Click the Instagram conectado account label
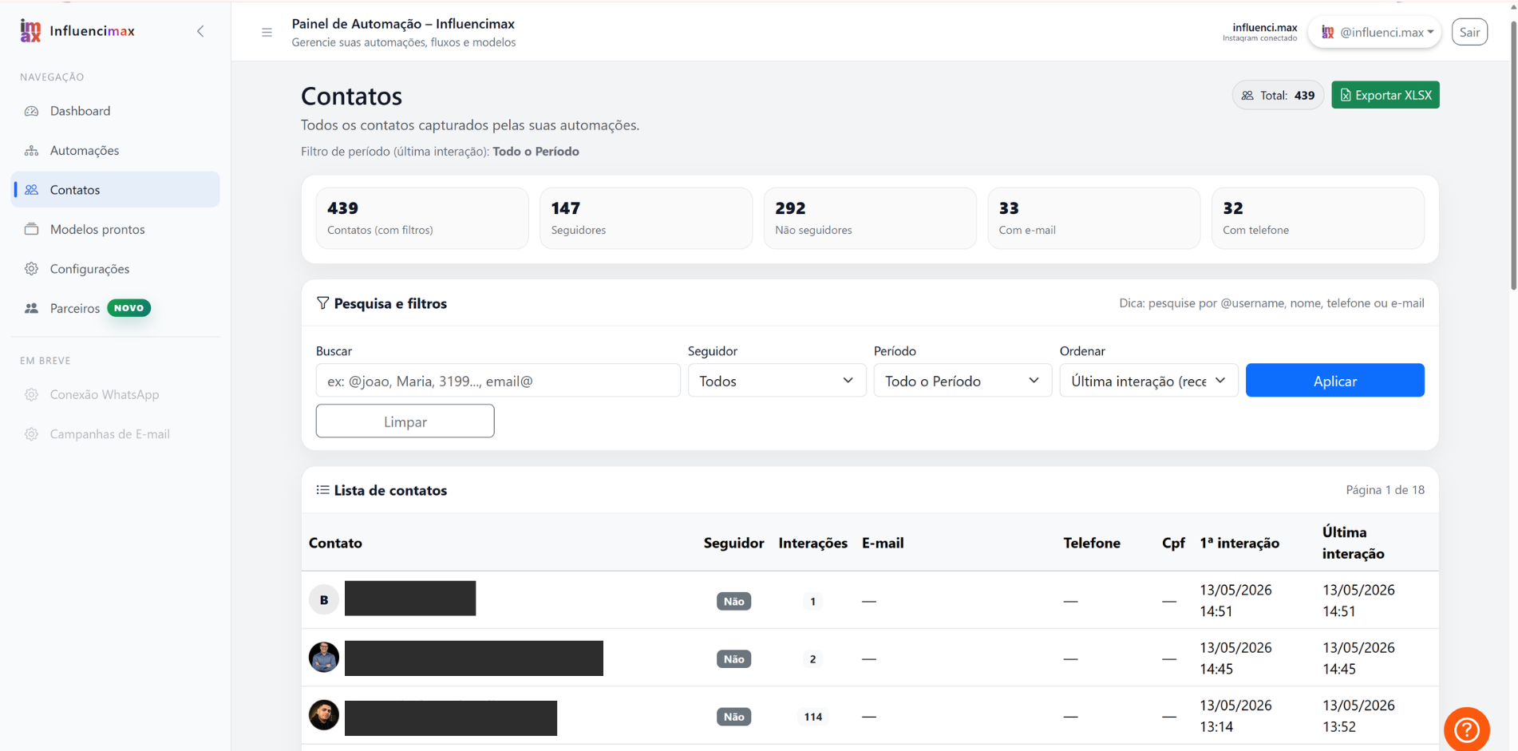Image resolution: width=1518 pixels, height=751 pixels. pos(1259,38)
